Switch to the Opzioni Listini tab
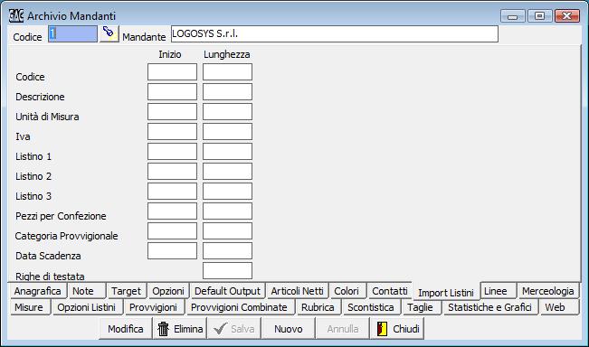 [87, 307]
